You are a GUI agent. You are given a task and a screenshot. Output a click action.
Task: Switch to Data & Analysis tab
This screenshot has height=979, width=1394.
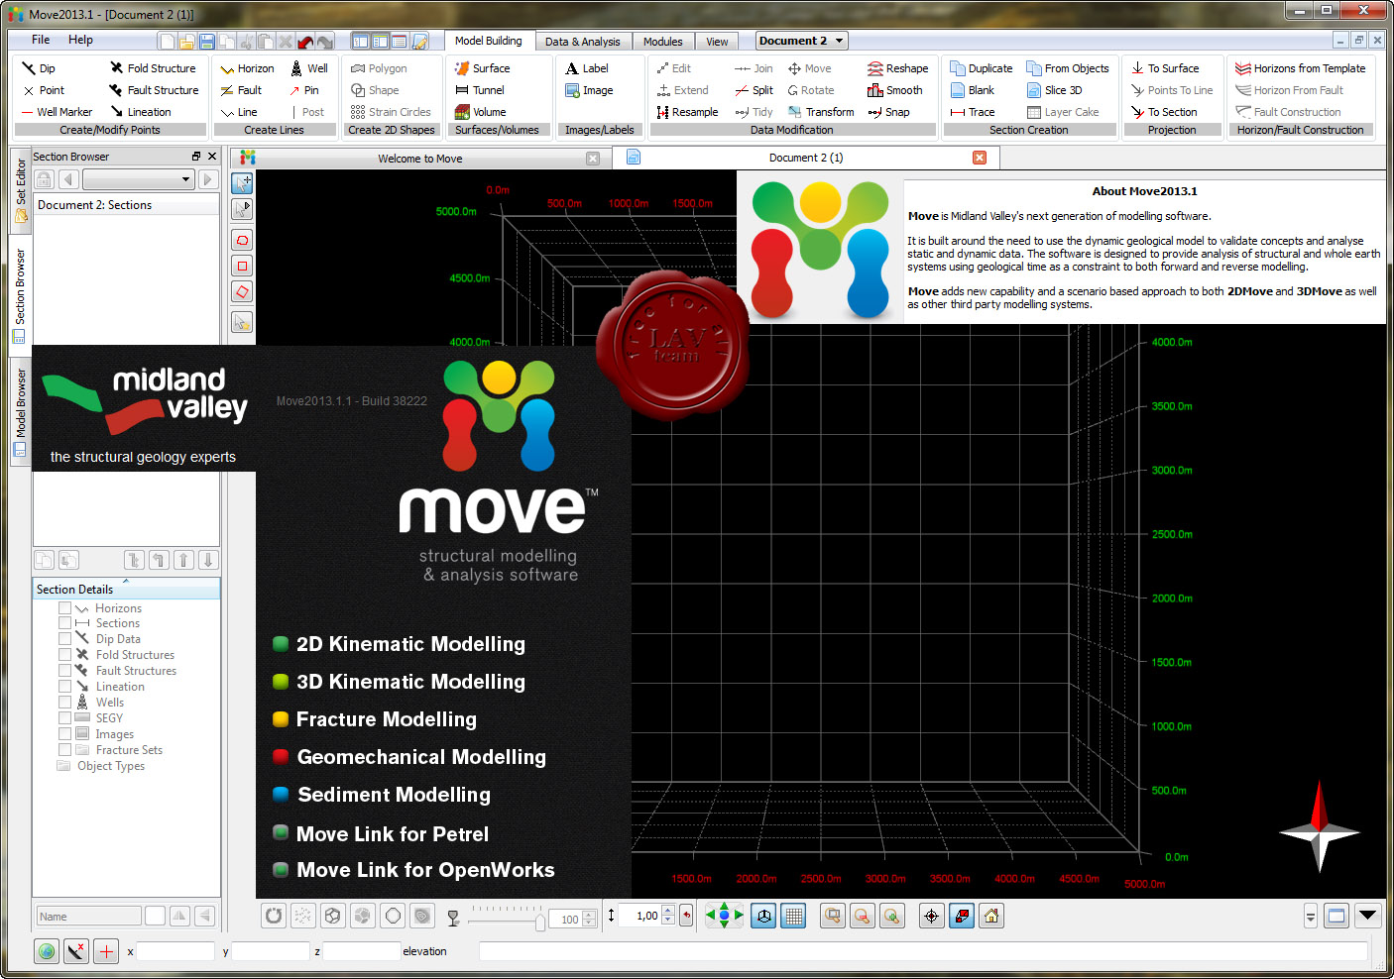tap(582, 42)
